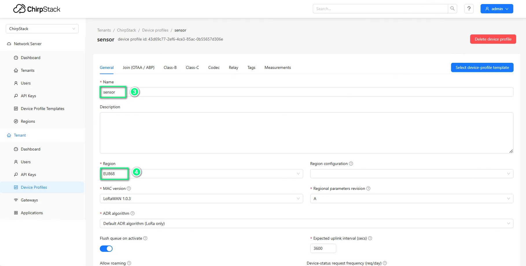Open the help question mark icon

469,9
